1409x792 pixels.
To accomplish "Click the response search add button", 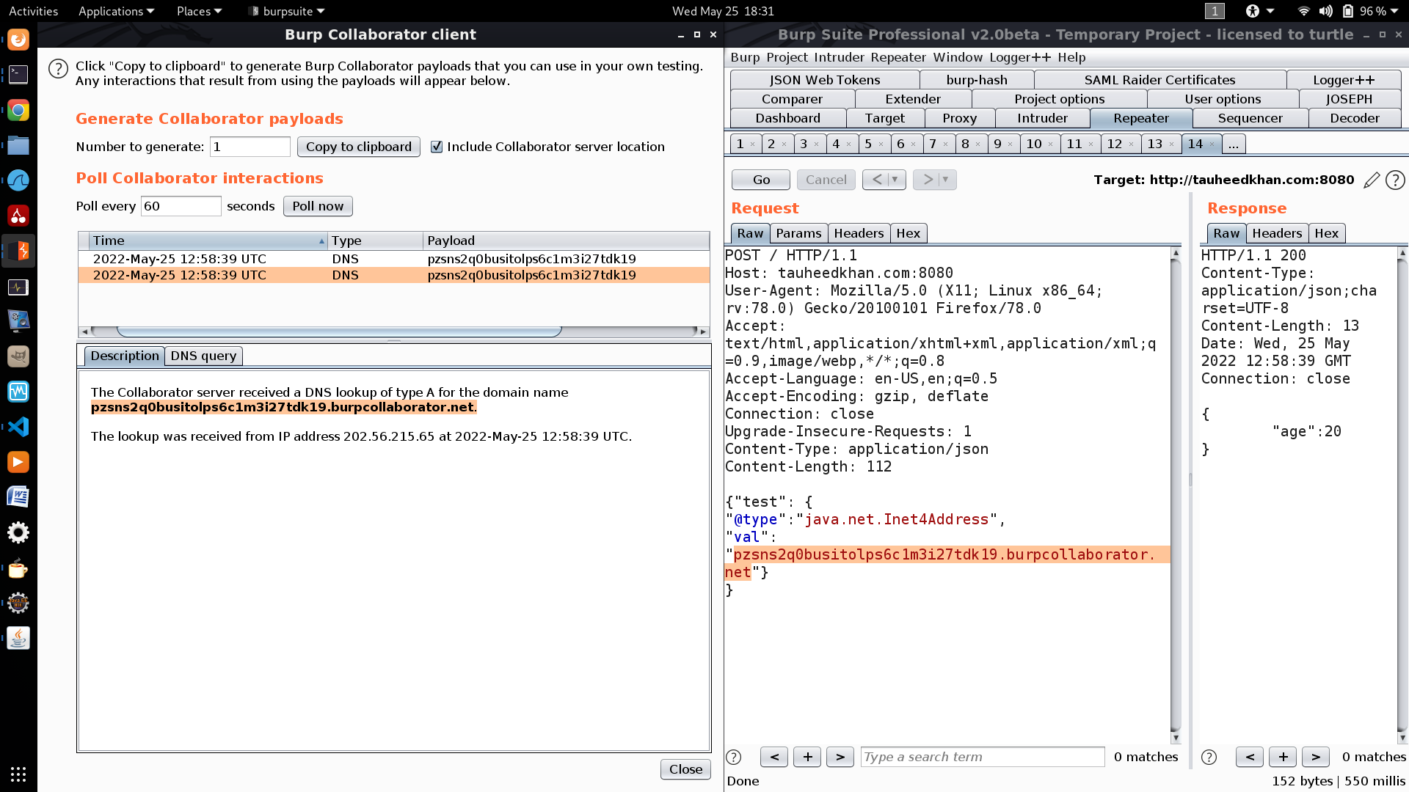I will [x=1283, y=757].
